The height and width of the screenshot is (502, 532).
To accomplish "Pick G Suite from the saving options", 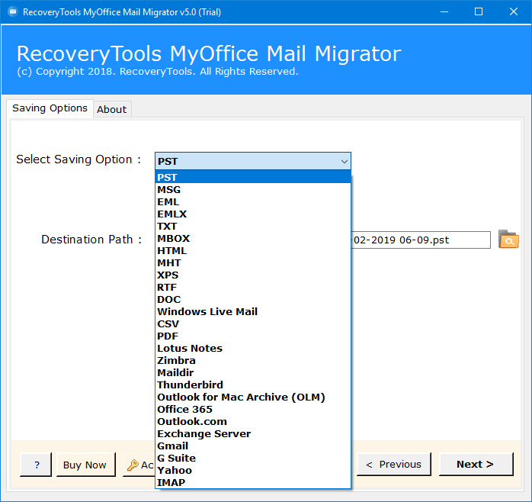I will pyautogui.click(x=253, y=459).
